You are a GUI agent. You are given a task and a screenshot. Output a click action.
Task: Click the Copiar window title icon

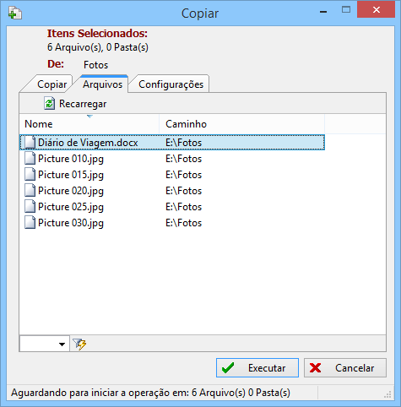point(15,14)
